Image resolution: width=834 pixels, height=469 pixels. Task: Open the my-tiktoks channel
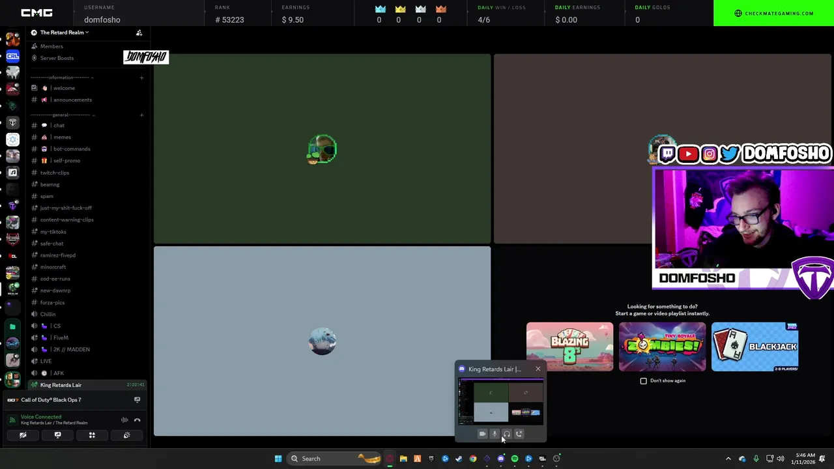[x=53, y=231]
